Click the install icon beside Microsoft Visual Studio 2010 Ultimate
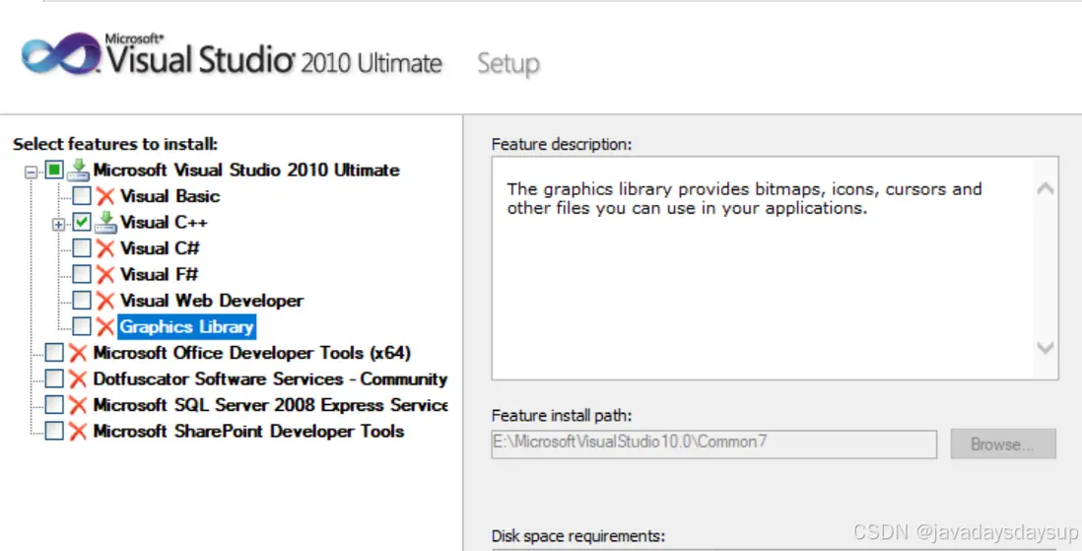The height and width of the screenshot is (551, 1082). 78,170
